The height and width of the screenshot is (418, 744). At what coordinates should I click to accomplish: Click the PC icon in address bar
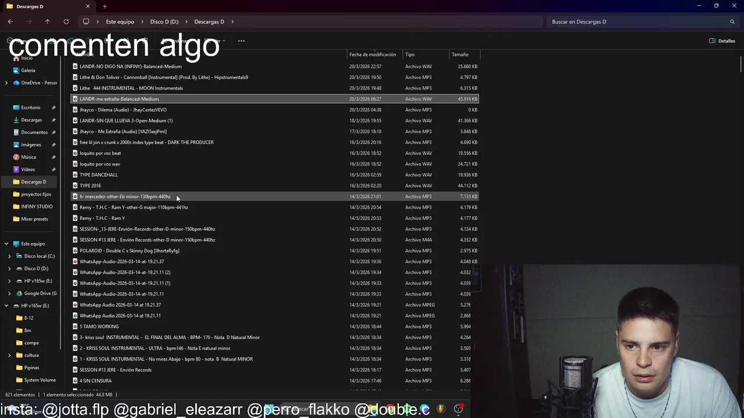coord(86,21)
